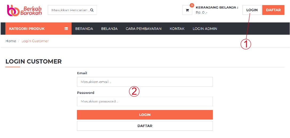Focus the Password input field
The width and height of the screenshot is (290, 138).
pos(145,101)
